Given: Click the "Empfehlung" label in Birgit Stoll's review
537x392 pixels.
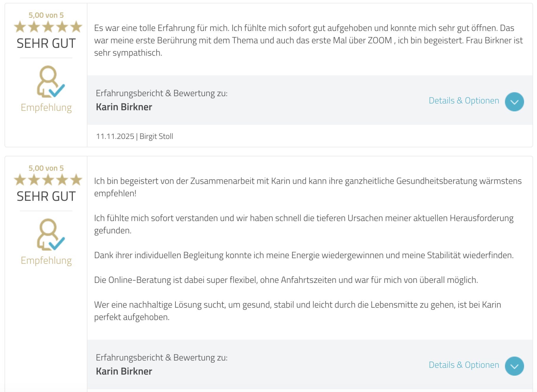Looking at the screenshot, I should [x=46, y=107].
